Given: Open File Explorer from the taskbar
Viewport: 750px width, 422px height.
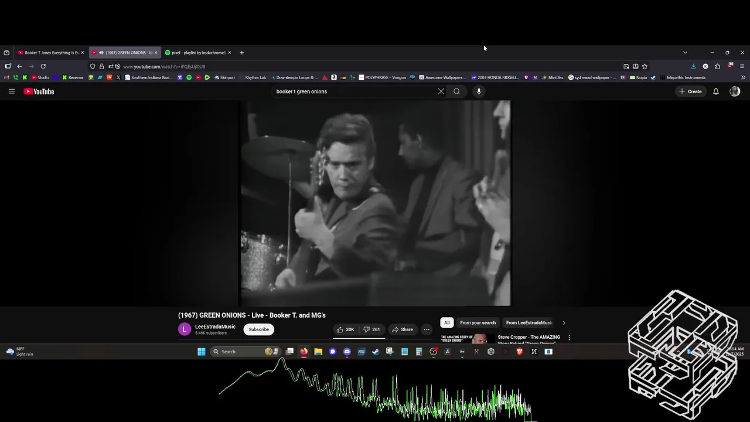Looking at the screenshot, I should [x=318, y=352].
